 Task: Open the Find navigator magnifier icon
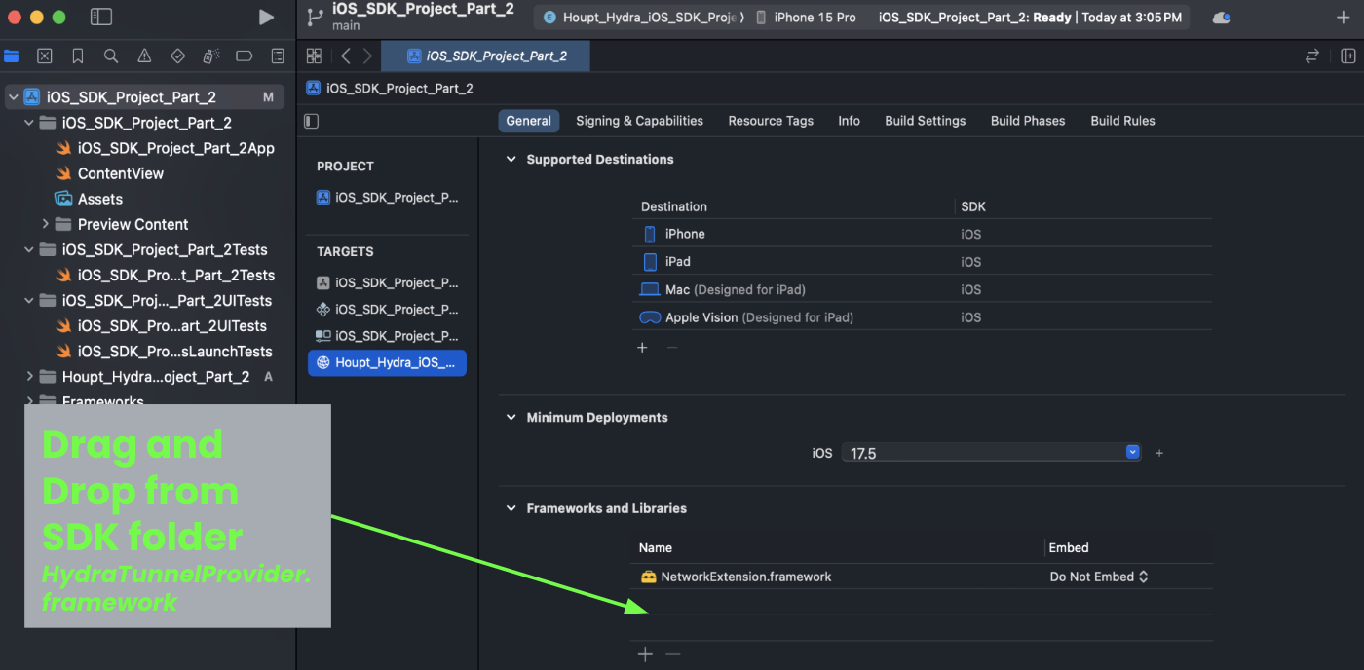point(111,56)
